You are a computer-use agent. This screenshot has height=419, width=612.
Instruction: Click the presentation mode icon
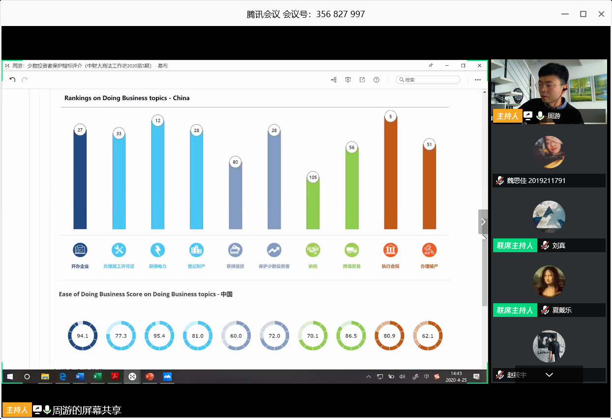pyautogui.click(x=348, y=80)
